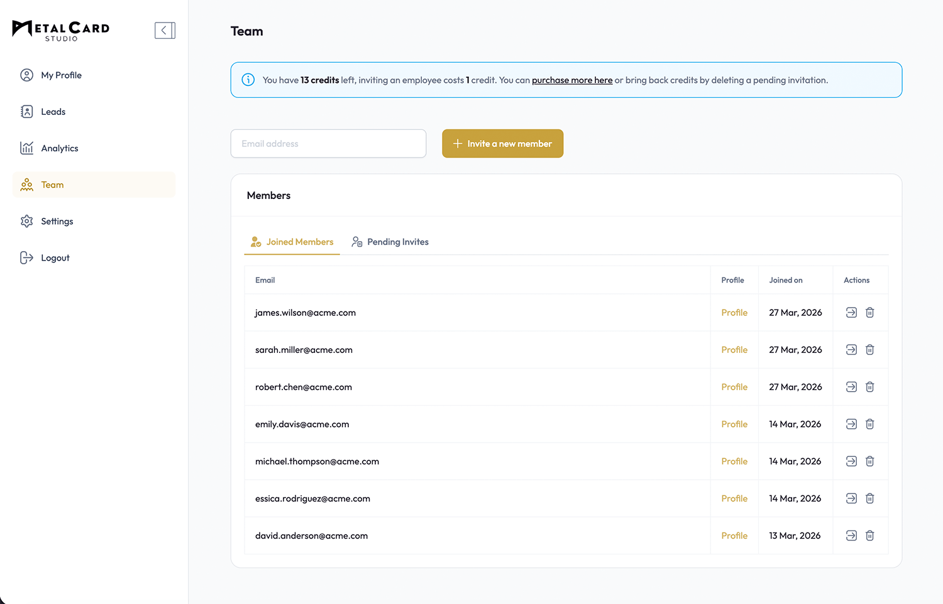Remove robert.chen@acme.com using the trash icon

(869, 387)
